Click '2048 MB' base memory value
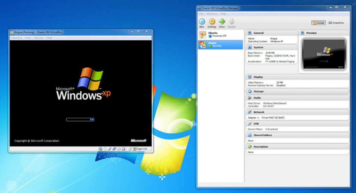This screenshot has height=193, width=356. click(270, 53)
